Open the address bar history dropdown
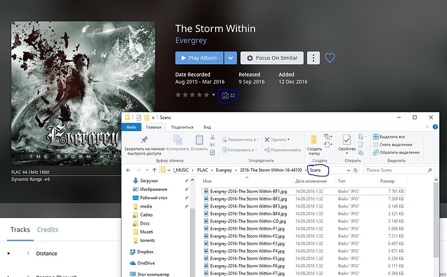447x277 pixels. 348,170
